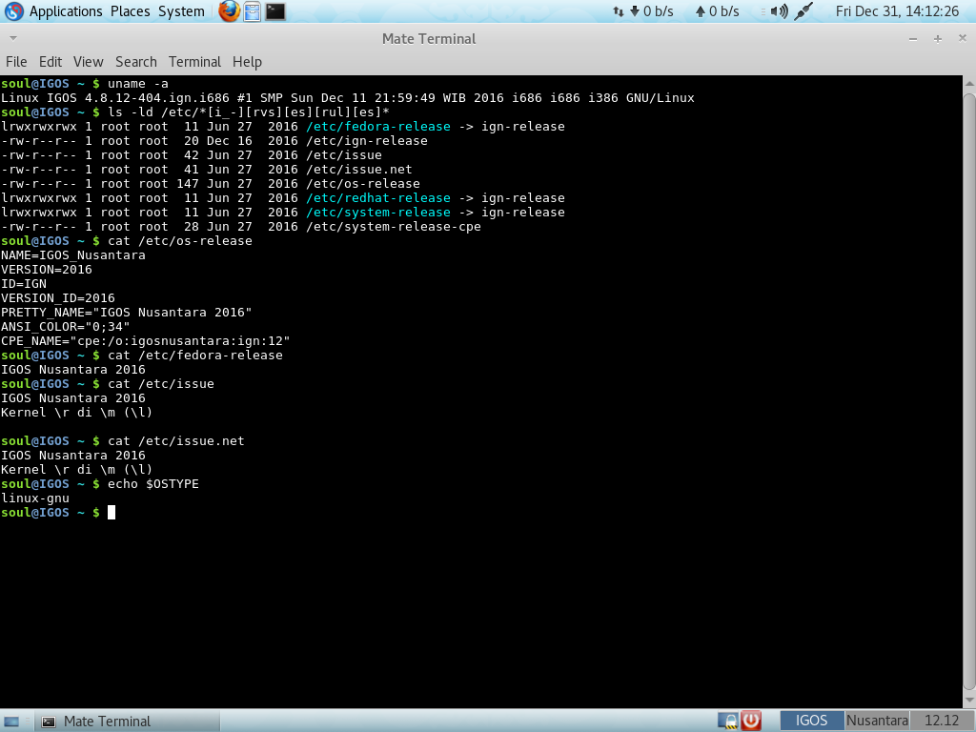Click the lock screen icon
Screen dimensions: 976x732
(727, 722)
